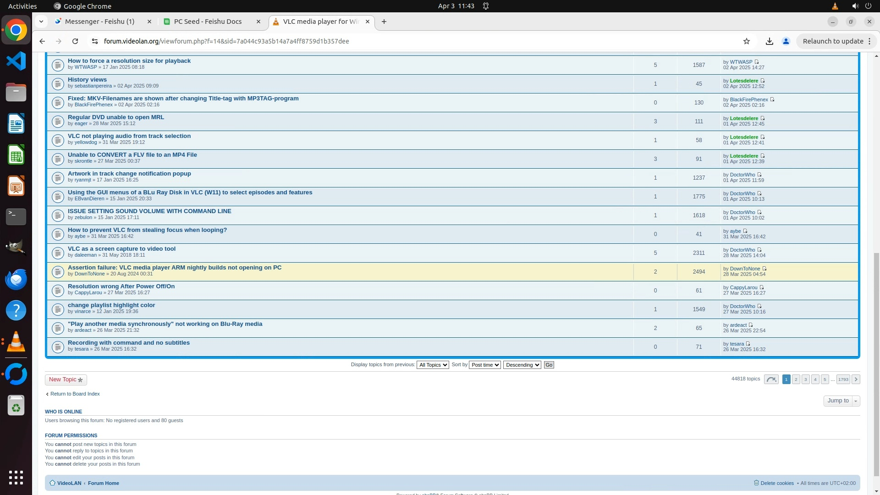This screenshot has width=880, height=495.
Task: Open the Chrome downloads icon
Action: (x=769, y=41)
